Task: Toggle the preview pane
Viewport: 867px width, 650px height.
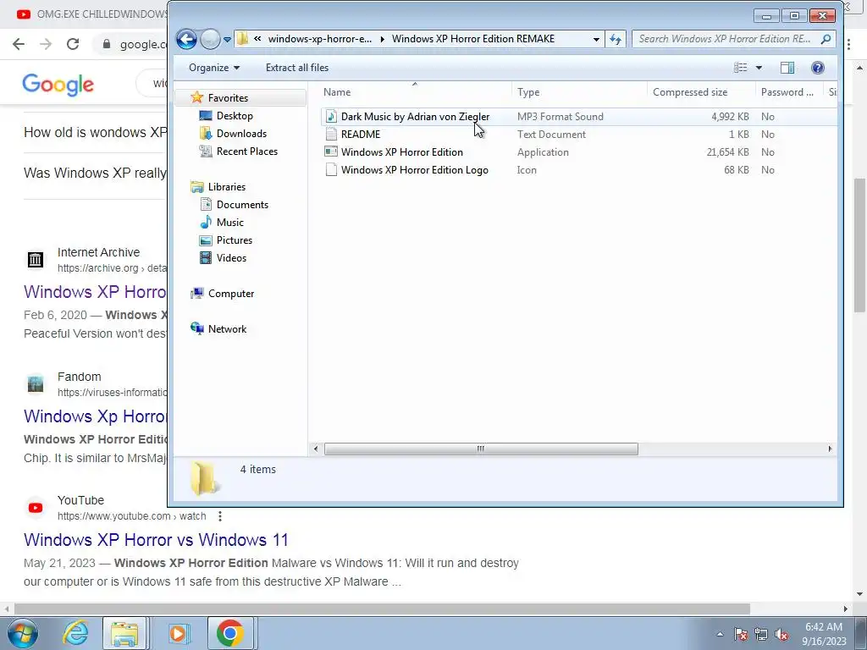Action: (x=787, y=68)
